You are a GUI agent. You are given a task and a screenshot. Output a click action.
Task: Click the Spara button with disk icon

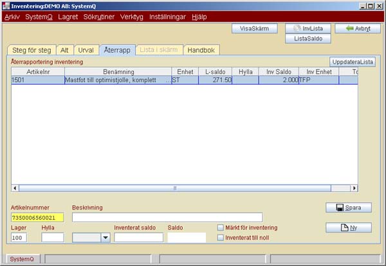tap(348, 208)
